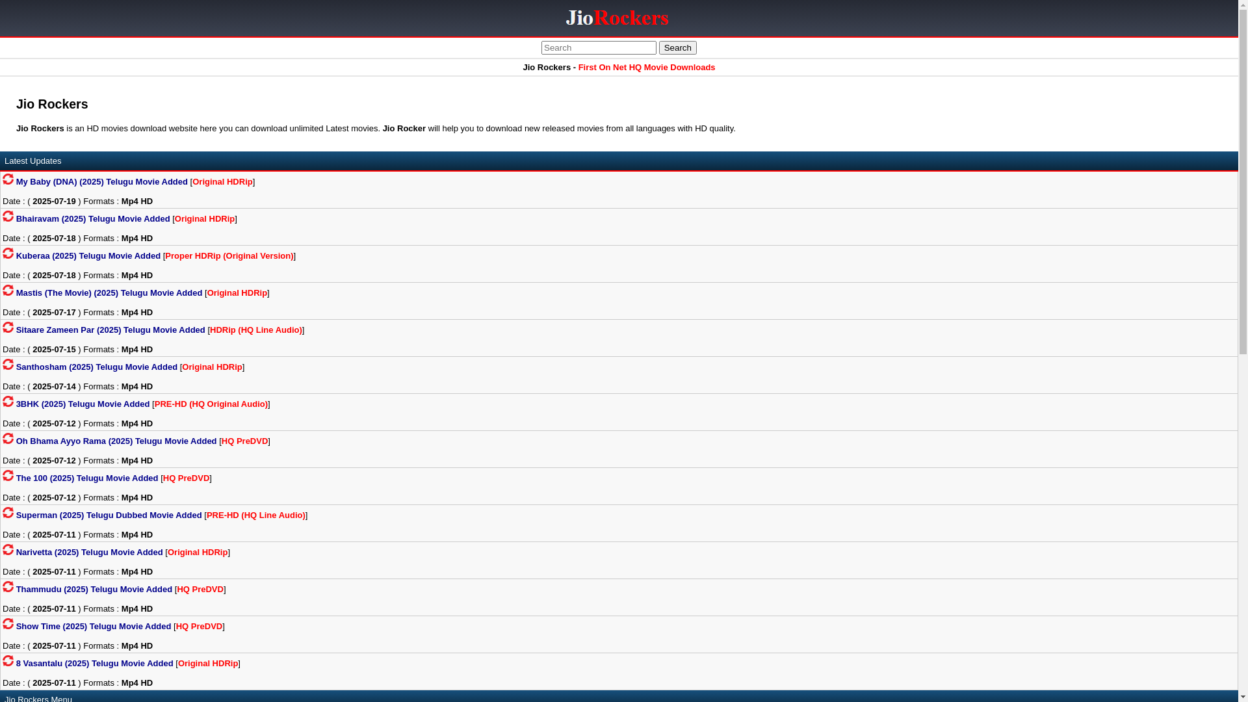Click refresh icon beside Oh Bhama Ayyo Rama

pyautogui.click(x=8, y=438)
